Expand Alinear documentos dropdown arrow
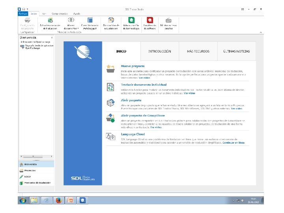 (78, 28)
